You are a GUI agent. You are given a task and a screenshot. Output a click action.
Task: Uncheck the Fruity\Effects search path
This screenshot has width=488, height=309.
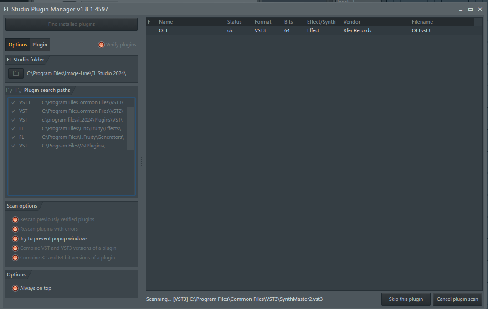point(13,128)
